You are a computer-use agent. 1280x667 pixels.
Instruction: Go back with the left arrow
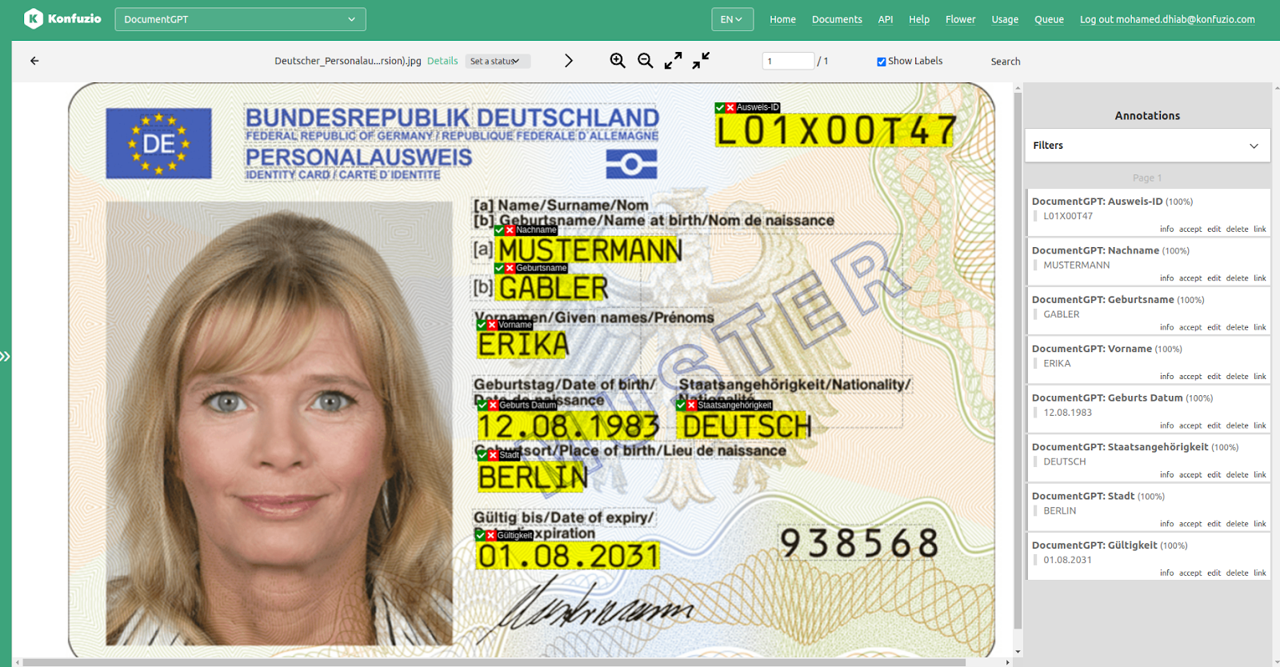(34, 61)
